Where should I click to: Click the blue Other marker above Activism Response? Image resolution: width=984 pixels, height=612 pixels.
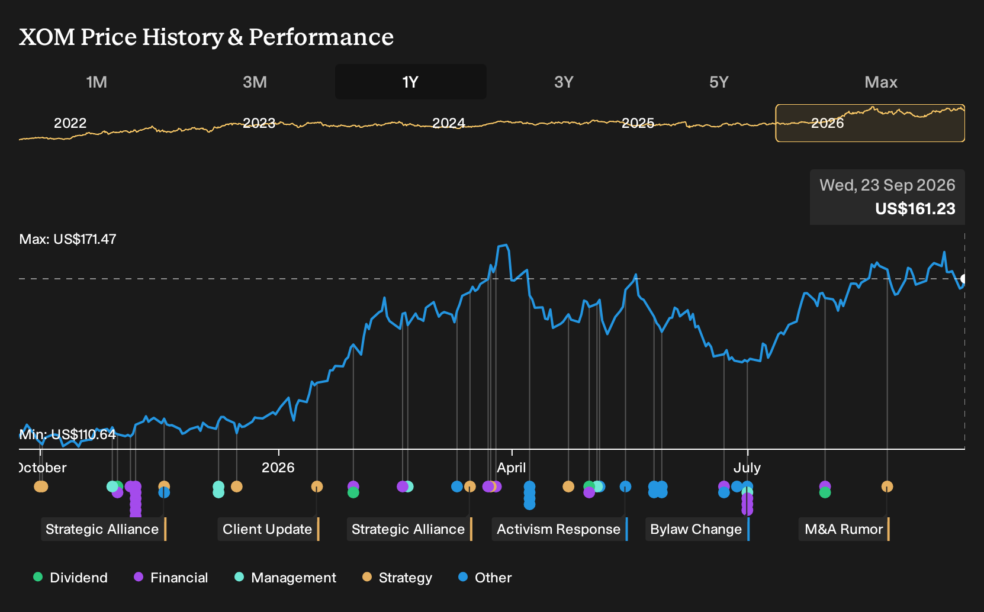click(x=625, y=487)
